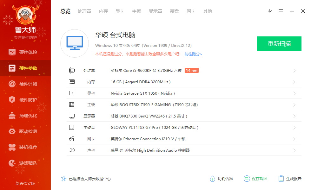Image resolution: width=311 pixels, height=190 pixels.
Task: Expand the 显示器 row chevron
Action: coord(294,116)
